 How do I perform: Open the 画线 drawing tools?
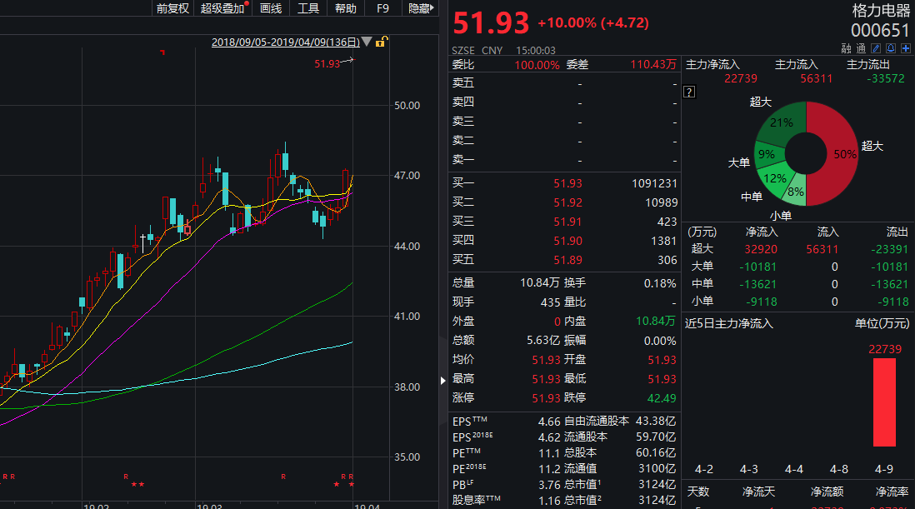point(269,8)
